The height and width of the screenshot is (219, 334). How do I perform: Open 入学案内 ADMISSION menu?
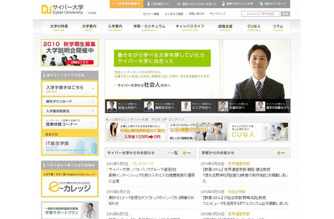[115, 27]
